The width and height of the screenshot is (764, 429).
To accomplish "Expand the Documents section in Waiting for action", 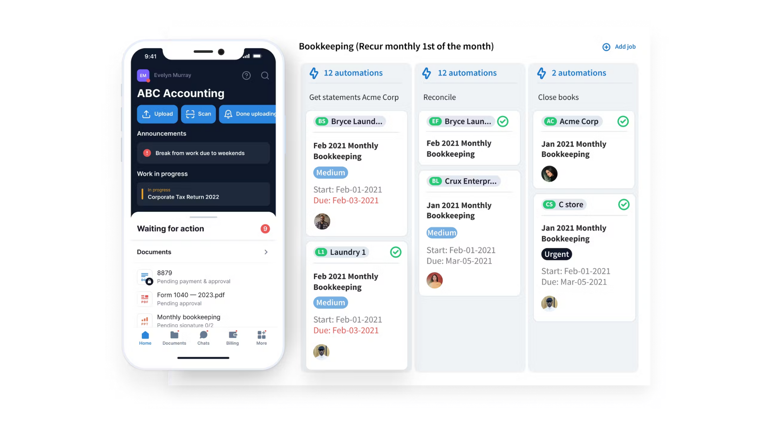I will pos(265,252).
